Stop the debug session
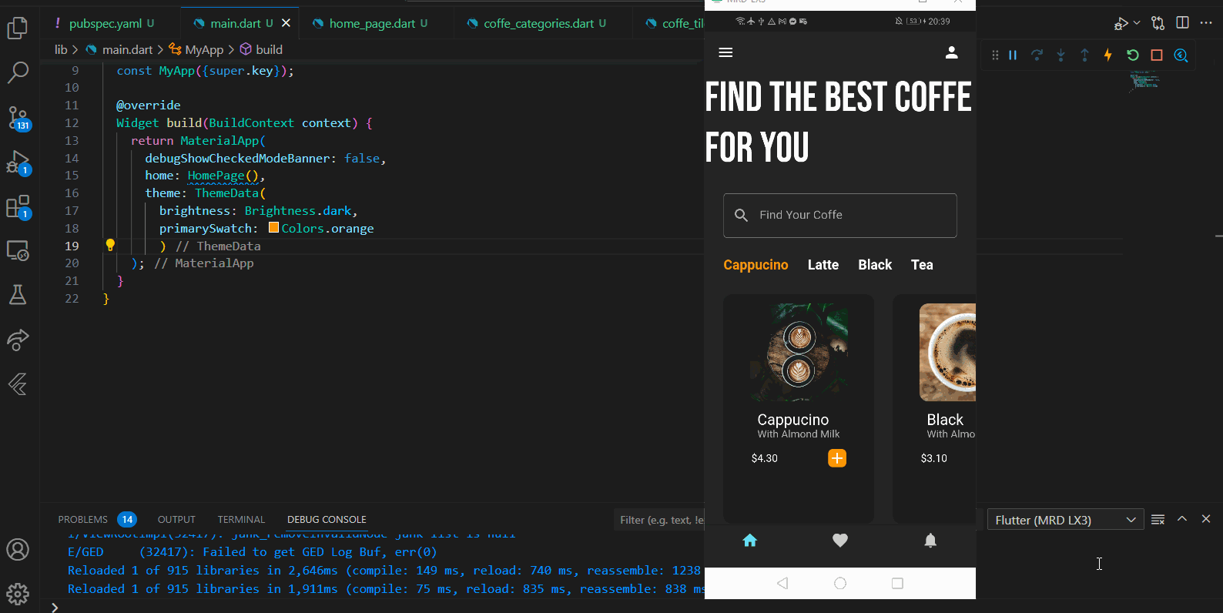This screenshot has height=613, width=1223. point(1156,55)
